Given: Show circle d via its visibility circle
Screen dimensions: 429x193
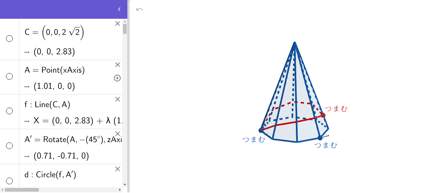Looking at the screenshot, I should pos(9,181).
